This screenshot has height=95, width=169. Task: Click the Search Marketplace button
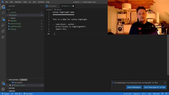click(x=134, y=87)
